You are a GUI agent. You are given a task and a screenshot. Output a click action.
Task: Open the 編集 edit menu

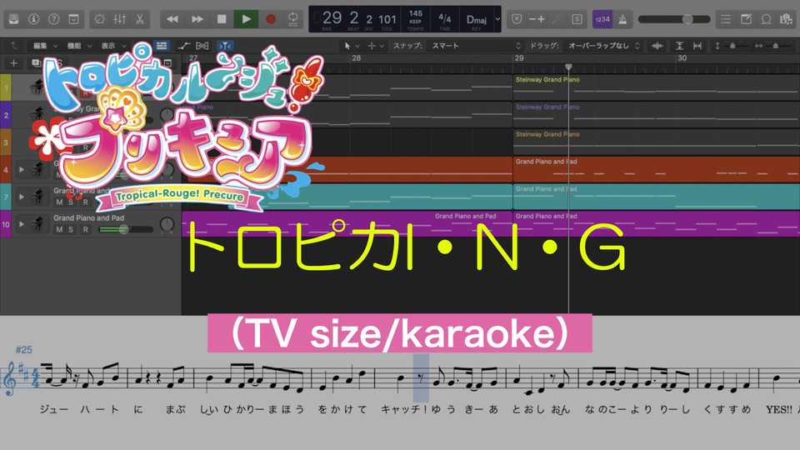click(x=45, y=46)
